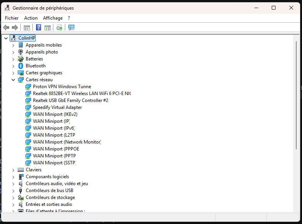Maximize the Gestionnaire de périphériques window
302x224 pixels.
click(274, 8)
